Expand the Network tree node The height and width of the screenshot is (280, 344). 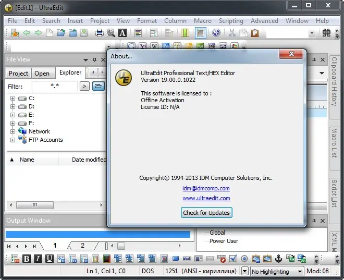point(13,132)
